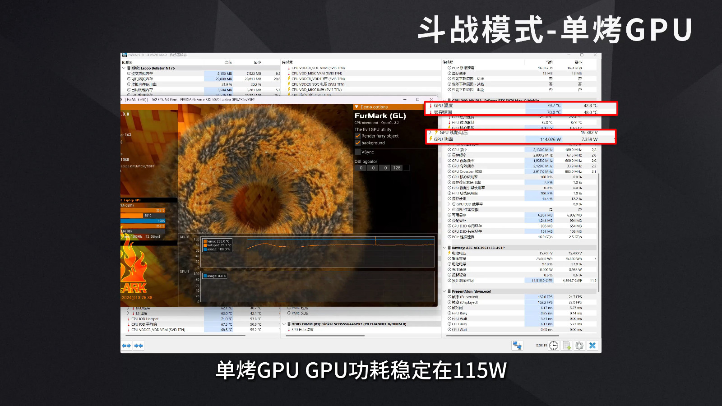Click thermometer icon beside CPU VDDCR_SOC VRM
Viewport: 722px width, 406px height.
(289, 68)
